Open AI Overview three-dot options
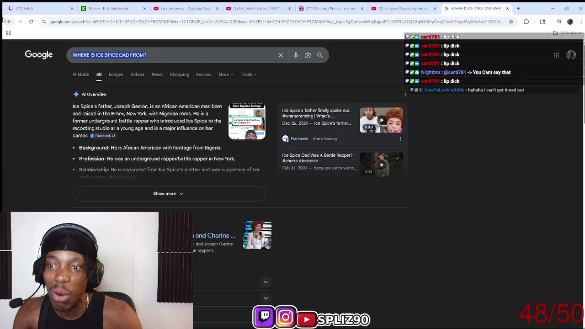Image resolution: width=585 pixels, height=329 pixels. pyautogui.click(x=405, y=95)
